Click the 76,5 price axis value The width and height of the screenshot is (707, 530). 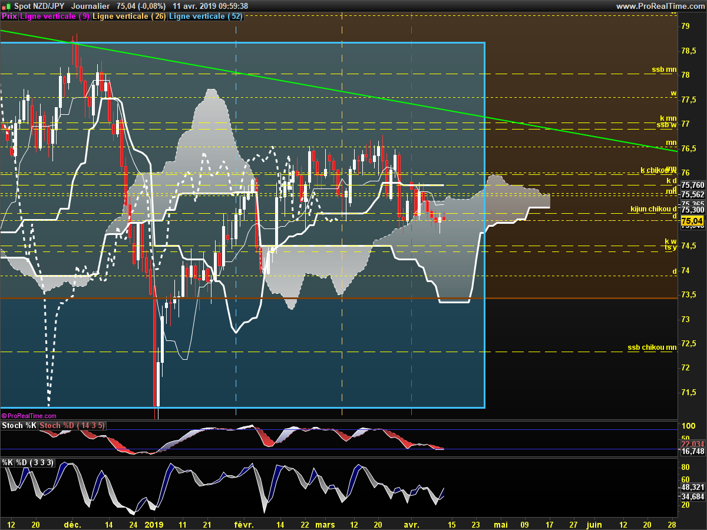click(x=688, y=148)
